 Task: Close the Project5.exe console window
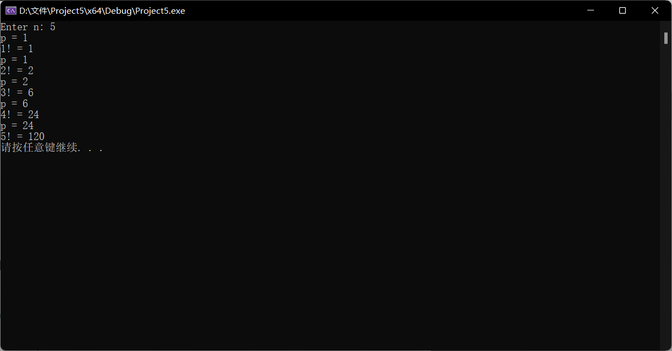(655, 10)
